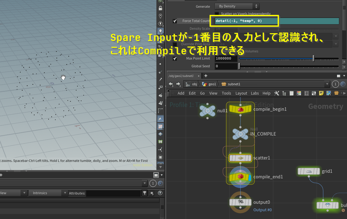The height and width of the screenshot is (219, 347).
Task: Enable Scatter on Voxels Independently checkbox
Action: (x=217, y=14)
